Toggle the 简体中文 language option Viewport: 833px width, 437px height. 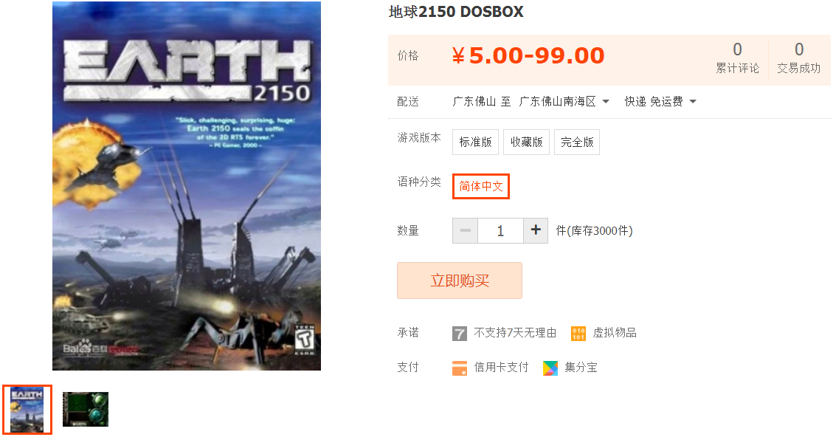click(481, 186)
